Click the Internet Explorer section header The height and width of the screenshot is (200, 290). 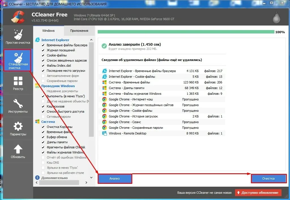pos(55,40)
